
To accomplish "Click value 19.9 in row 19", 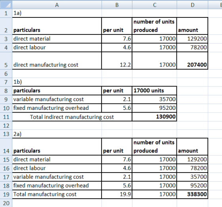I will [117, 194].
